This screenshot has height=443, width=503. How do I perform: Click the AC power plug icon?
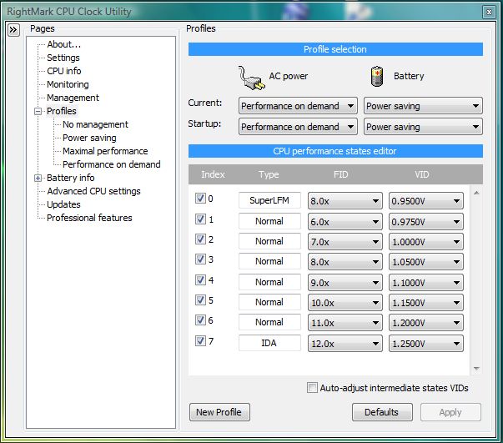click(x=252, y=78)
